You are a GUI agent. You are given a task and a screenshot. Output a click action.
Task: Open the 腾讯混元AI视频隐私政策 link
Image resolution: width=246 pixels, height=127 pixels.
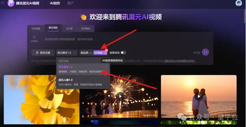click(x=179, y=61)
